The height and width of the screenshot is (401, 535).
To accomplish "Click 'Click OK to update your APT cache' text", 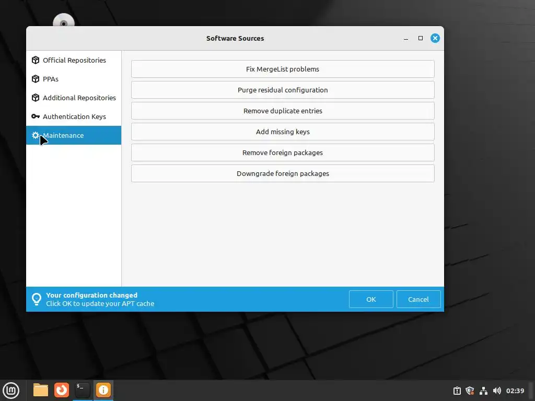I will 100,303.
